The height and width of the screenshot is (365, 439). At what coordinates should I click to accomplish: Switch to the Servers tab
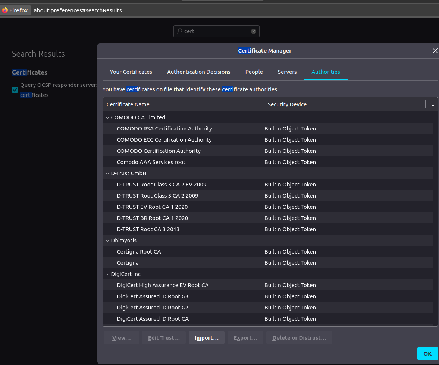point(287,72)
